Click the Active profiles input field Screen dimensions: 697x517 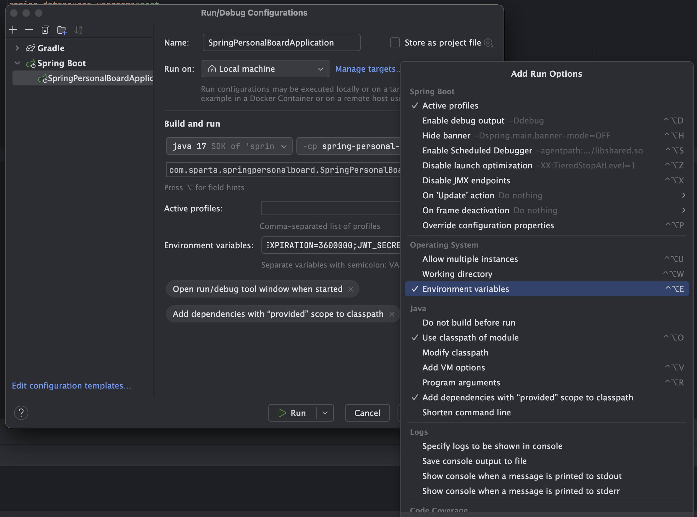click(330, 208)
